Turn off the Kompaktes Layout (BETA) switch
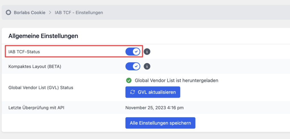The image size is (290, 139). 133,66
